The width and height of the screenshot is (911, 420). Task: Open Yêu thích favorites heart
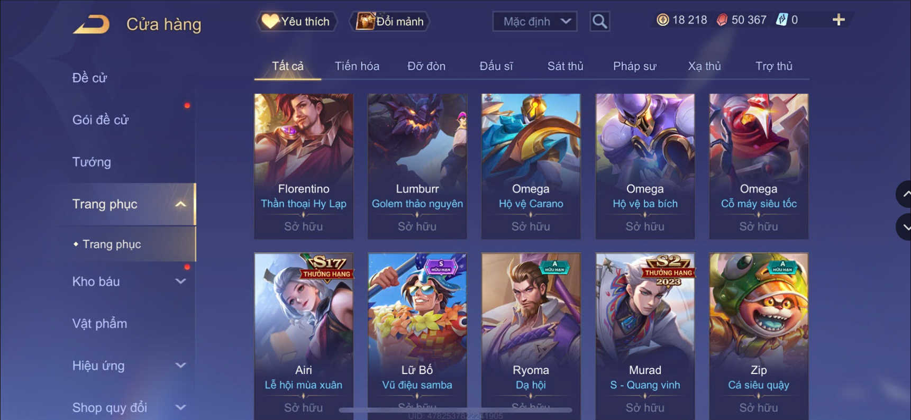point(297,21)
